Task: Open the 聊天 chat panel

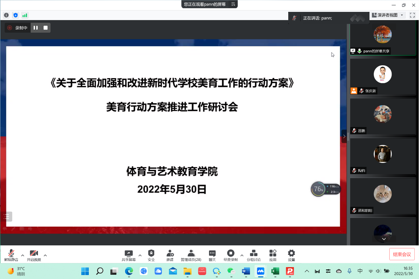Action: click(x=212, y=255)
